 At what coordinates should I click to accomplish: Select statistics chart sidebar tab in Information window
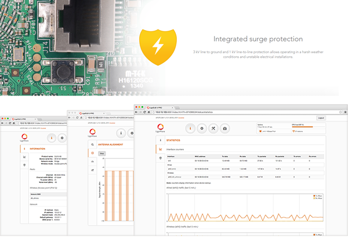click(24, 157)
